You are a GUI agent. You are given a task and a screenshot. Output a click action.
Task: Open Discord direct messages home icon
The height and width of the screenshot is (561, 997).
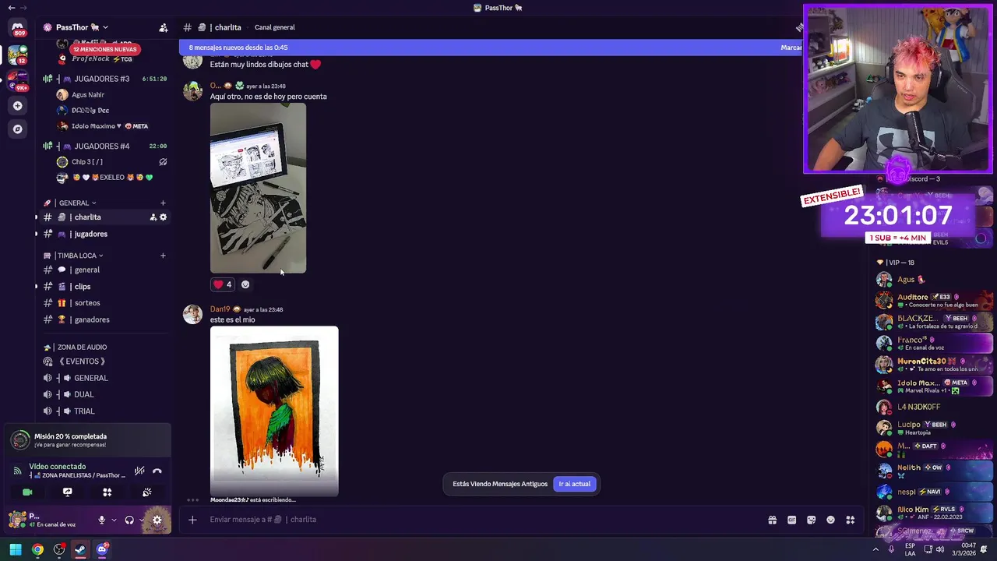[17, 27]
